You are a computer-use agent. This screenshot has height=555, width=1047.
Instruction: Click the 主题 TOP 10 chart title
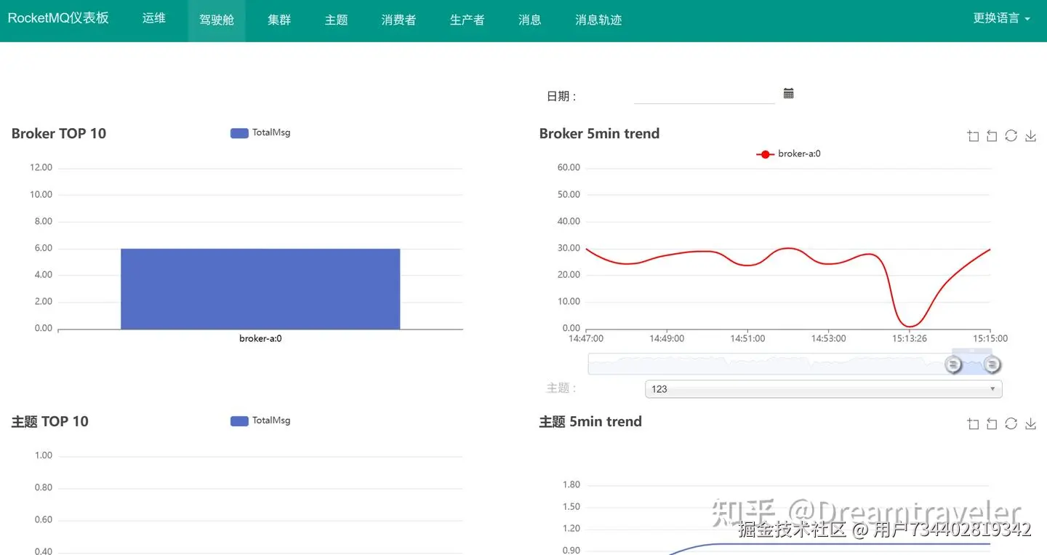(50, 421)
